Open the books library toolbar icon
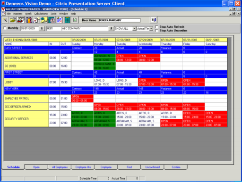Image resolution: width=242 pixels, height=182 pixels. coord(29,20)
